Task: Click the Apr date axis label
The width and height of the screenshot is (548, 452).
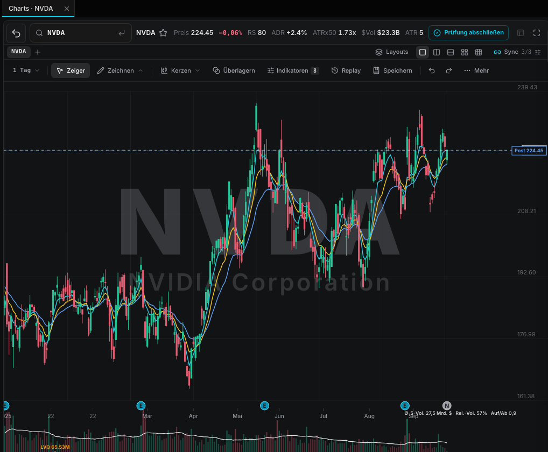Action: 193,416
